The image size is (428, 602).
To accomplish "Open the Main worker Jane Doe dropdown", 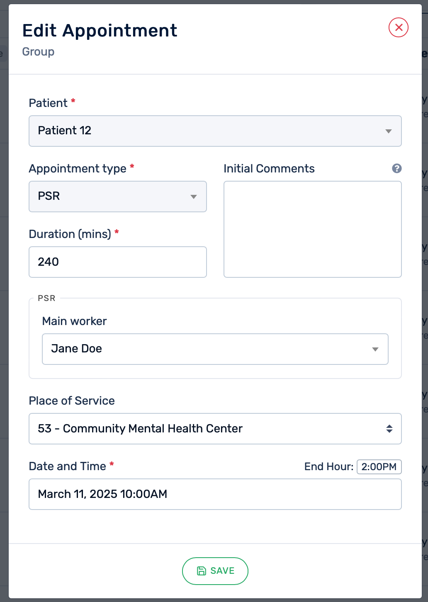I will [215, 349].
